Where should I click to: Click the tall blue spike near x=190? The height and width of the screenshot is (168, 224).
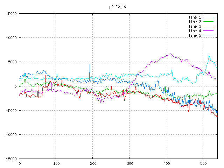pos(90,65)
